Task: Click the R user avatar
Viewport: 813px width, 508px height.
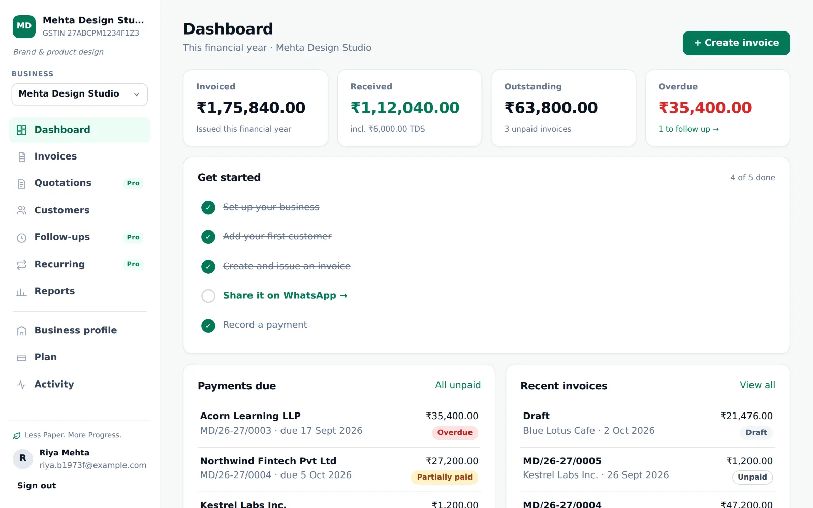Action: pyautogui.click(x=23, y=459)
